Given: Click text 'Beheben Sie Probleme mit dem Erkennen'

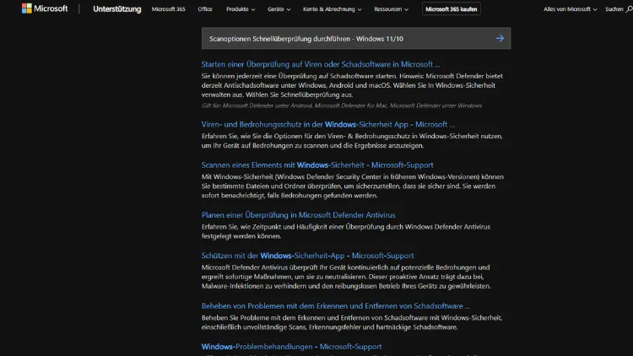Looking at the screenshot, I should (x=351, y=322).
